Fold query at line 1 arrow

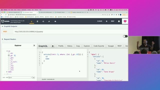click(41, 52)
